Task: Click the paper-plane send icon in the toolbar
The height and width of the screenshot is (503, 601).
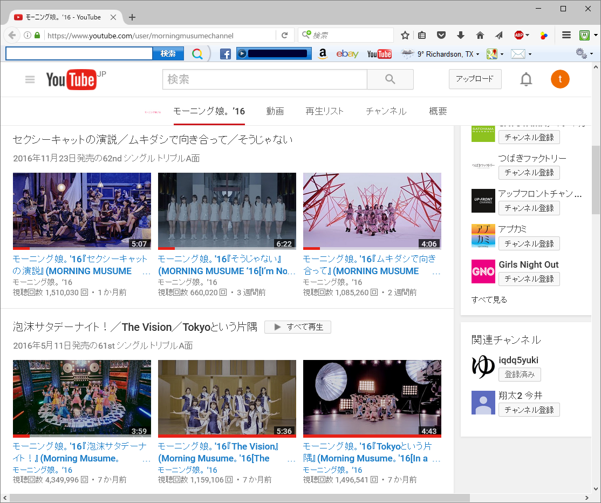Action: tap(498, 35)
